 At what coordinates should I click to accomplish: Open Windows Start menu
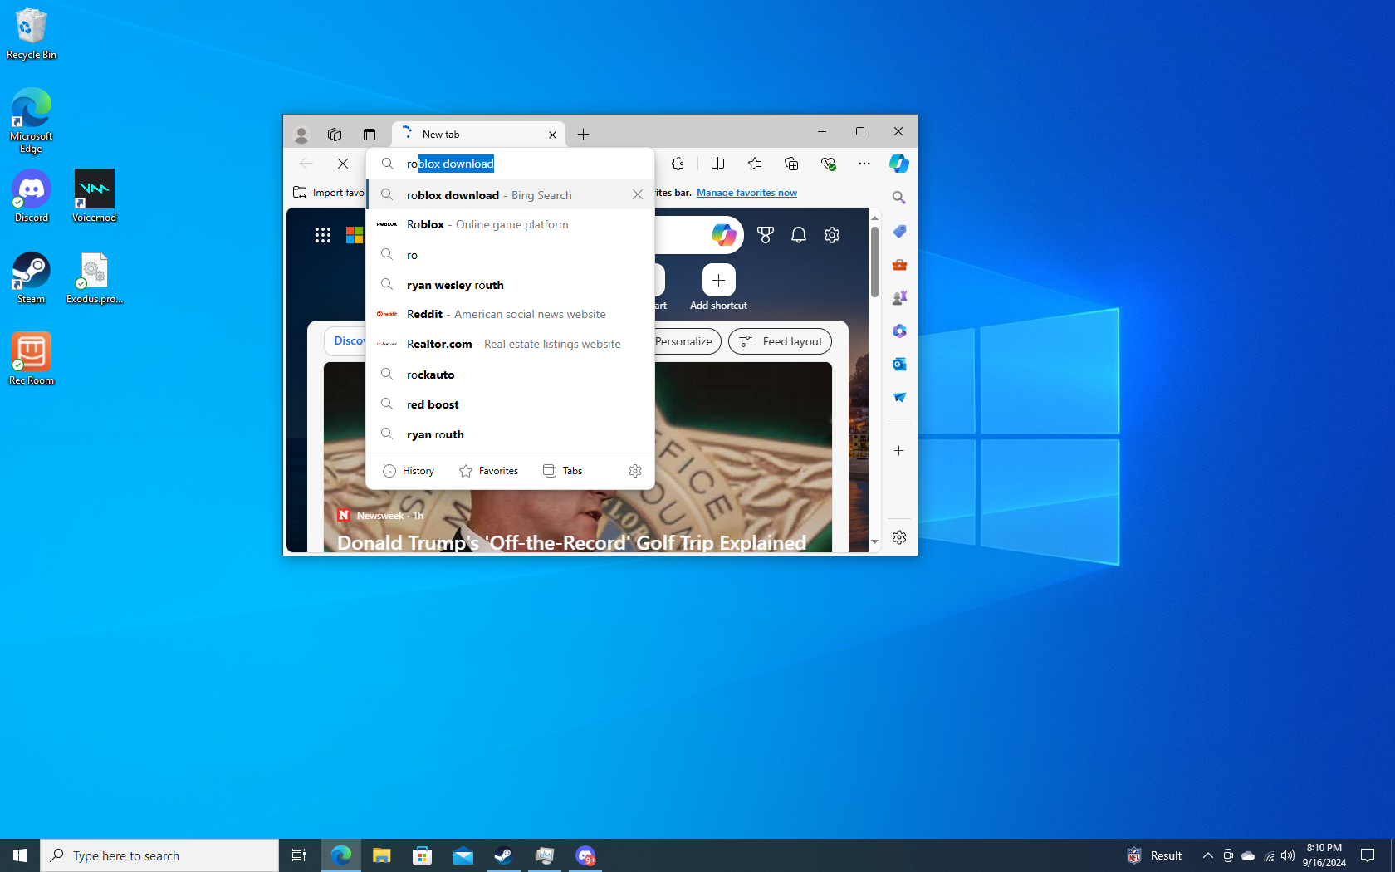pos(20,855)
